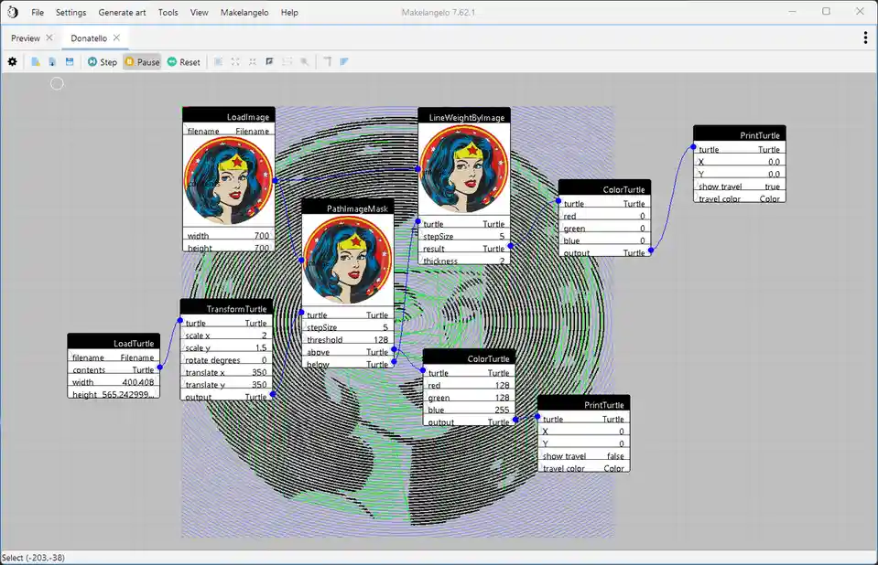Open the vertical three-dot overflow menu
The height and width of the screenshot is (565, 878).
866,37
